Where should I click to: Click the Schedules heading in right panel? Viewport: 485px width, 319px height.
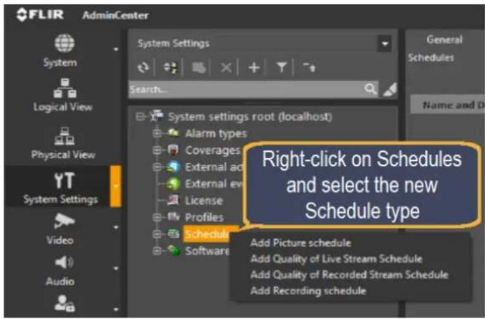pos(431,58)
